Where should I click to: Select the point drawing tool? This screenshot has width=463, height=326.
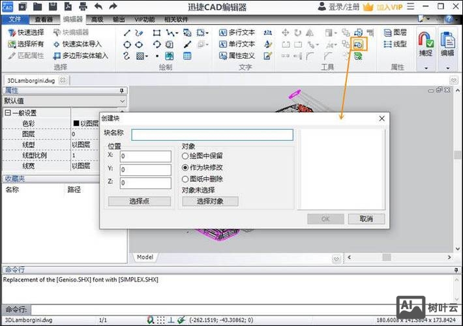click(x=157, y=56)
